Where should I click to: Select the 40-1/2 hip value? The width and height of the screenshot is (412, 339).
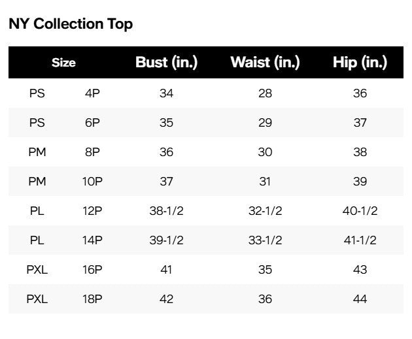[360, 211]
